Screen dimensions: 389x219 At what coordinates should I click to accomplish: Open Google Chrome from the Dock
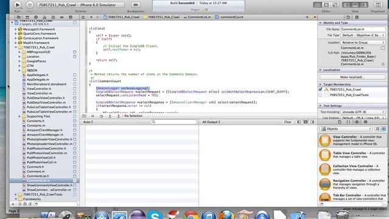coord(190,215)
